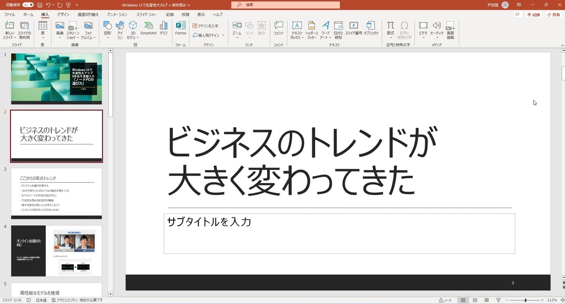565x304 pixels.
Task: Open the comments pane icon
Action: [518, 14]
